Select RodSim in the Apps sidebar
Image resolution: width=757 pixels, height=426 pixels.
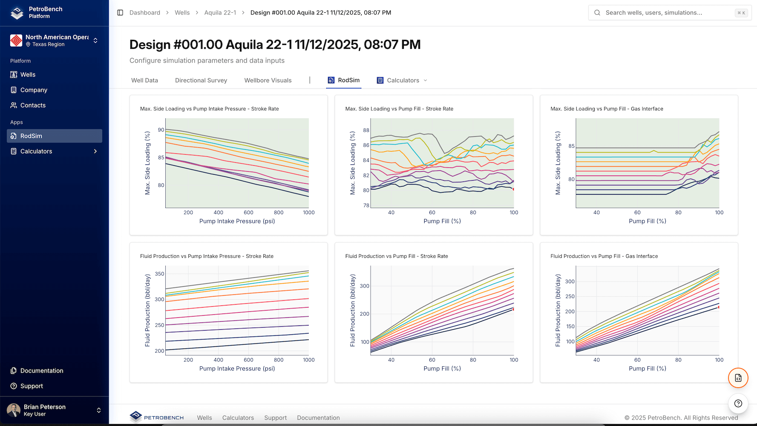coord(31,135)
